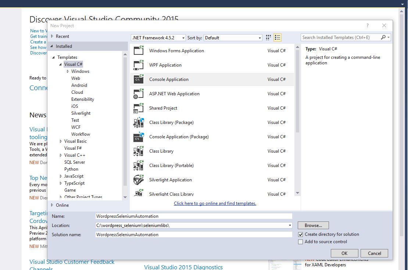Select the WCF template category
The height and width of the screenshot is (270, 408).
tap(76, 127)
